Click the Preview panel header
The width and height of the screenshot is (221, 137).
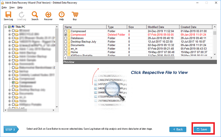pyautogui.click(x=140, y=62)
